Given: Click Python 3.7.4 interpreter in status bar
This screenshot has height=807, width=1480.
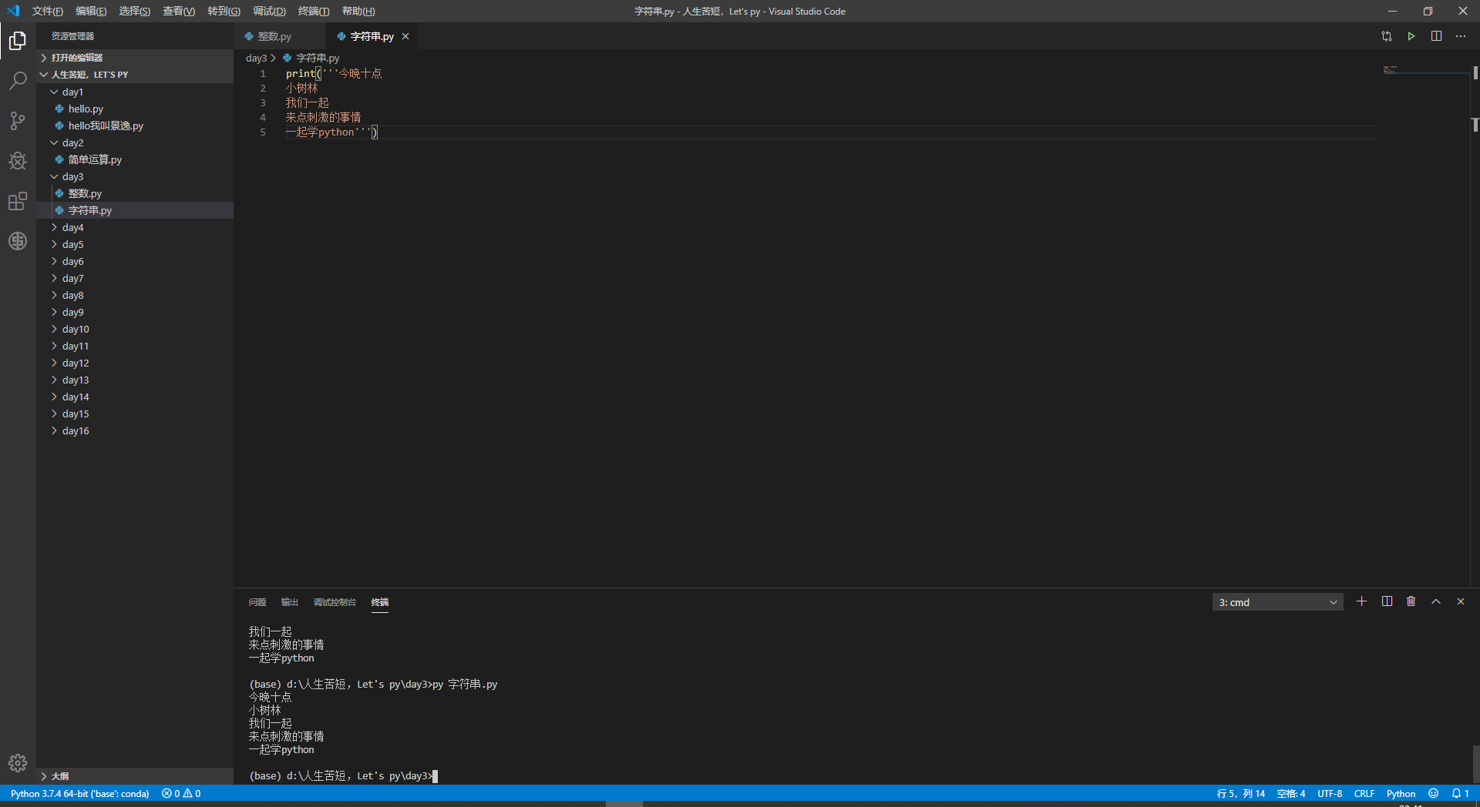Looking at the screenshot, I should [80, 793].
